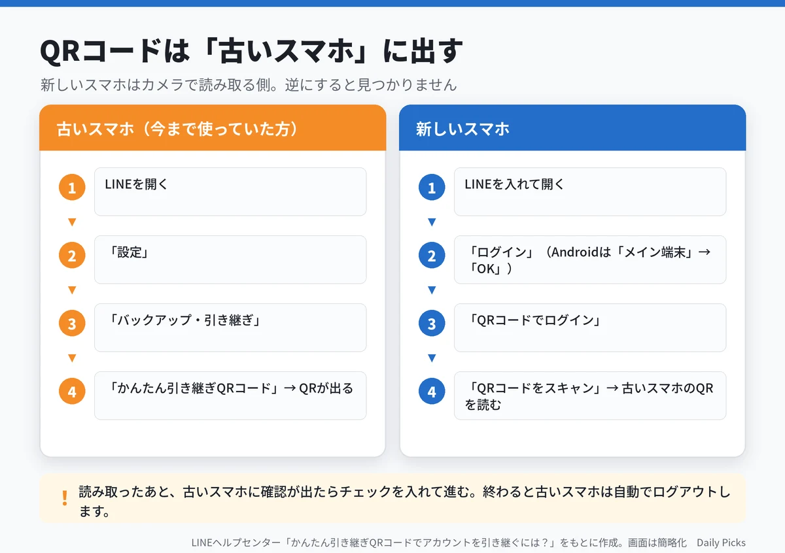Click blue header 新しいスマホ

572,128
